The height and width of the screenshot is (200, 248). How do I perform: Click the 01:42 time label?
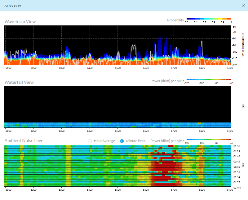237,156
